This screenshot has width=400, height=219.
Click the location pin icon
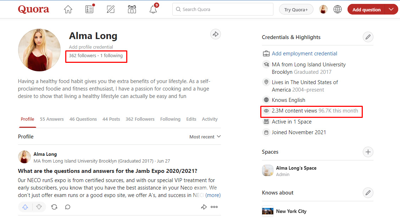pyautogui.click(x=266, y=82)
